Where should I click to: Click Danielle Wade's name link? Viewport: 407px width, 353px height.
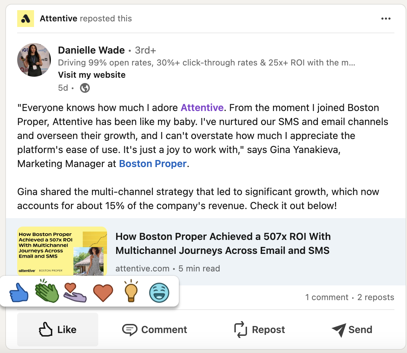pyautogui.click(x=91, y=50)
